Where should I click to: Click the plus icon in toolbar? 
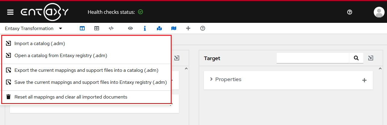188,28
